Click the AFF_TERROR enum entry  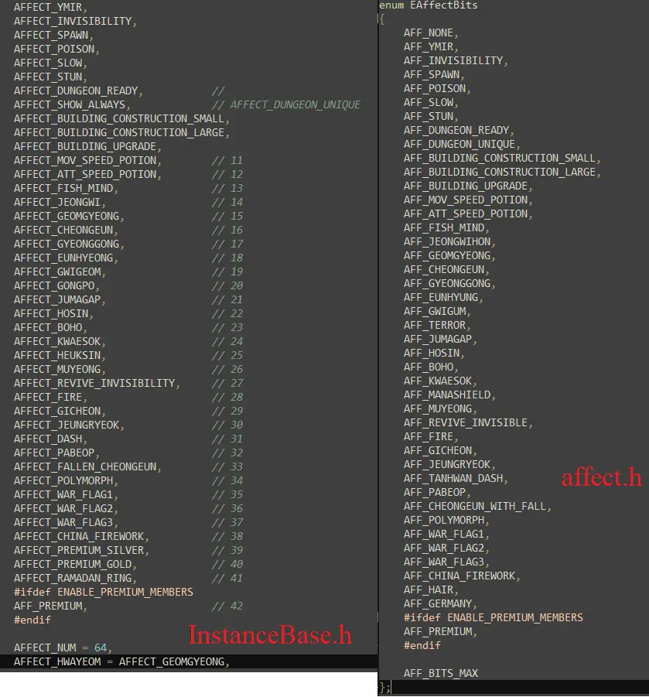(436, 325)
